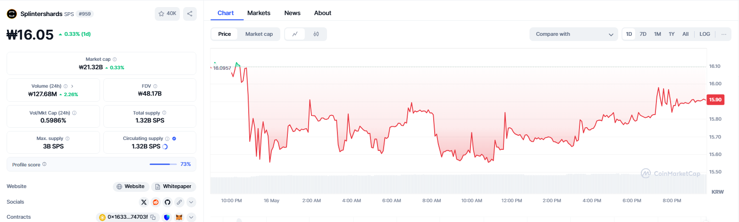Click the circulating supply progress ring

coord(165,147)
